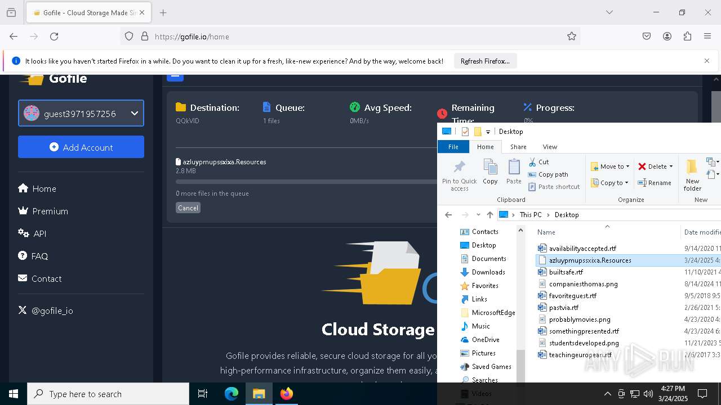Open Task View on the taskbar
721x405 pixels.
pos(203,394)
